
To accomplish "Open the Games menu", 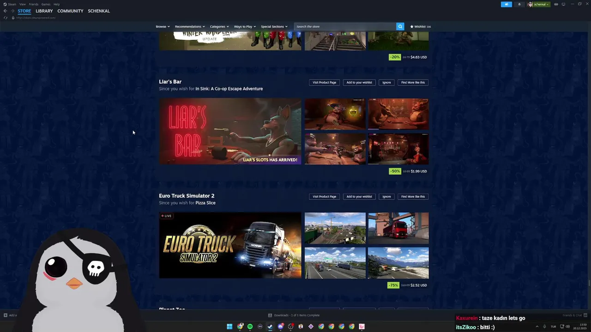I will pyautogui.click(x=46, y=4).
